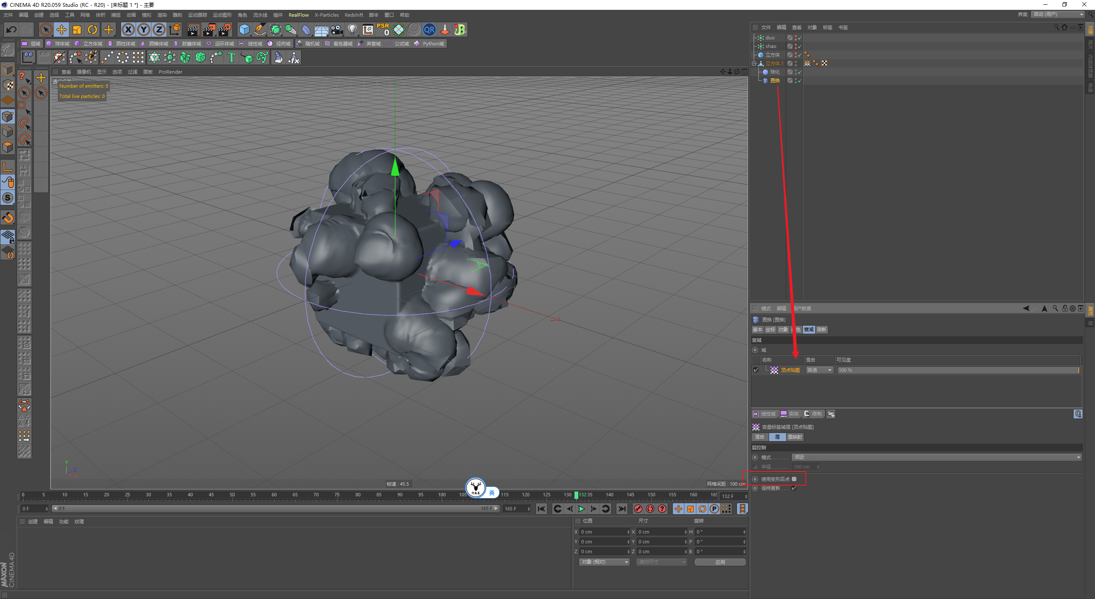1095x599 pixels.
Task: Open the 对象 (相对) coordinate dropdown
Action: (x=605, y=562)
